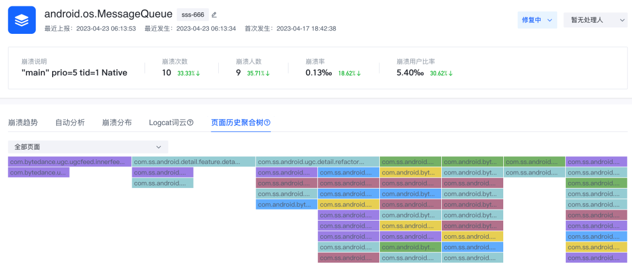Screen dimensions: 632x272
Task: Select the com.bytedance.ugc.ugcfeed.innerfee... tree block
Action: pyautogui.click(x=70, y=162)
